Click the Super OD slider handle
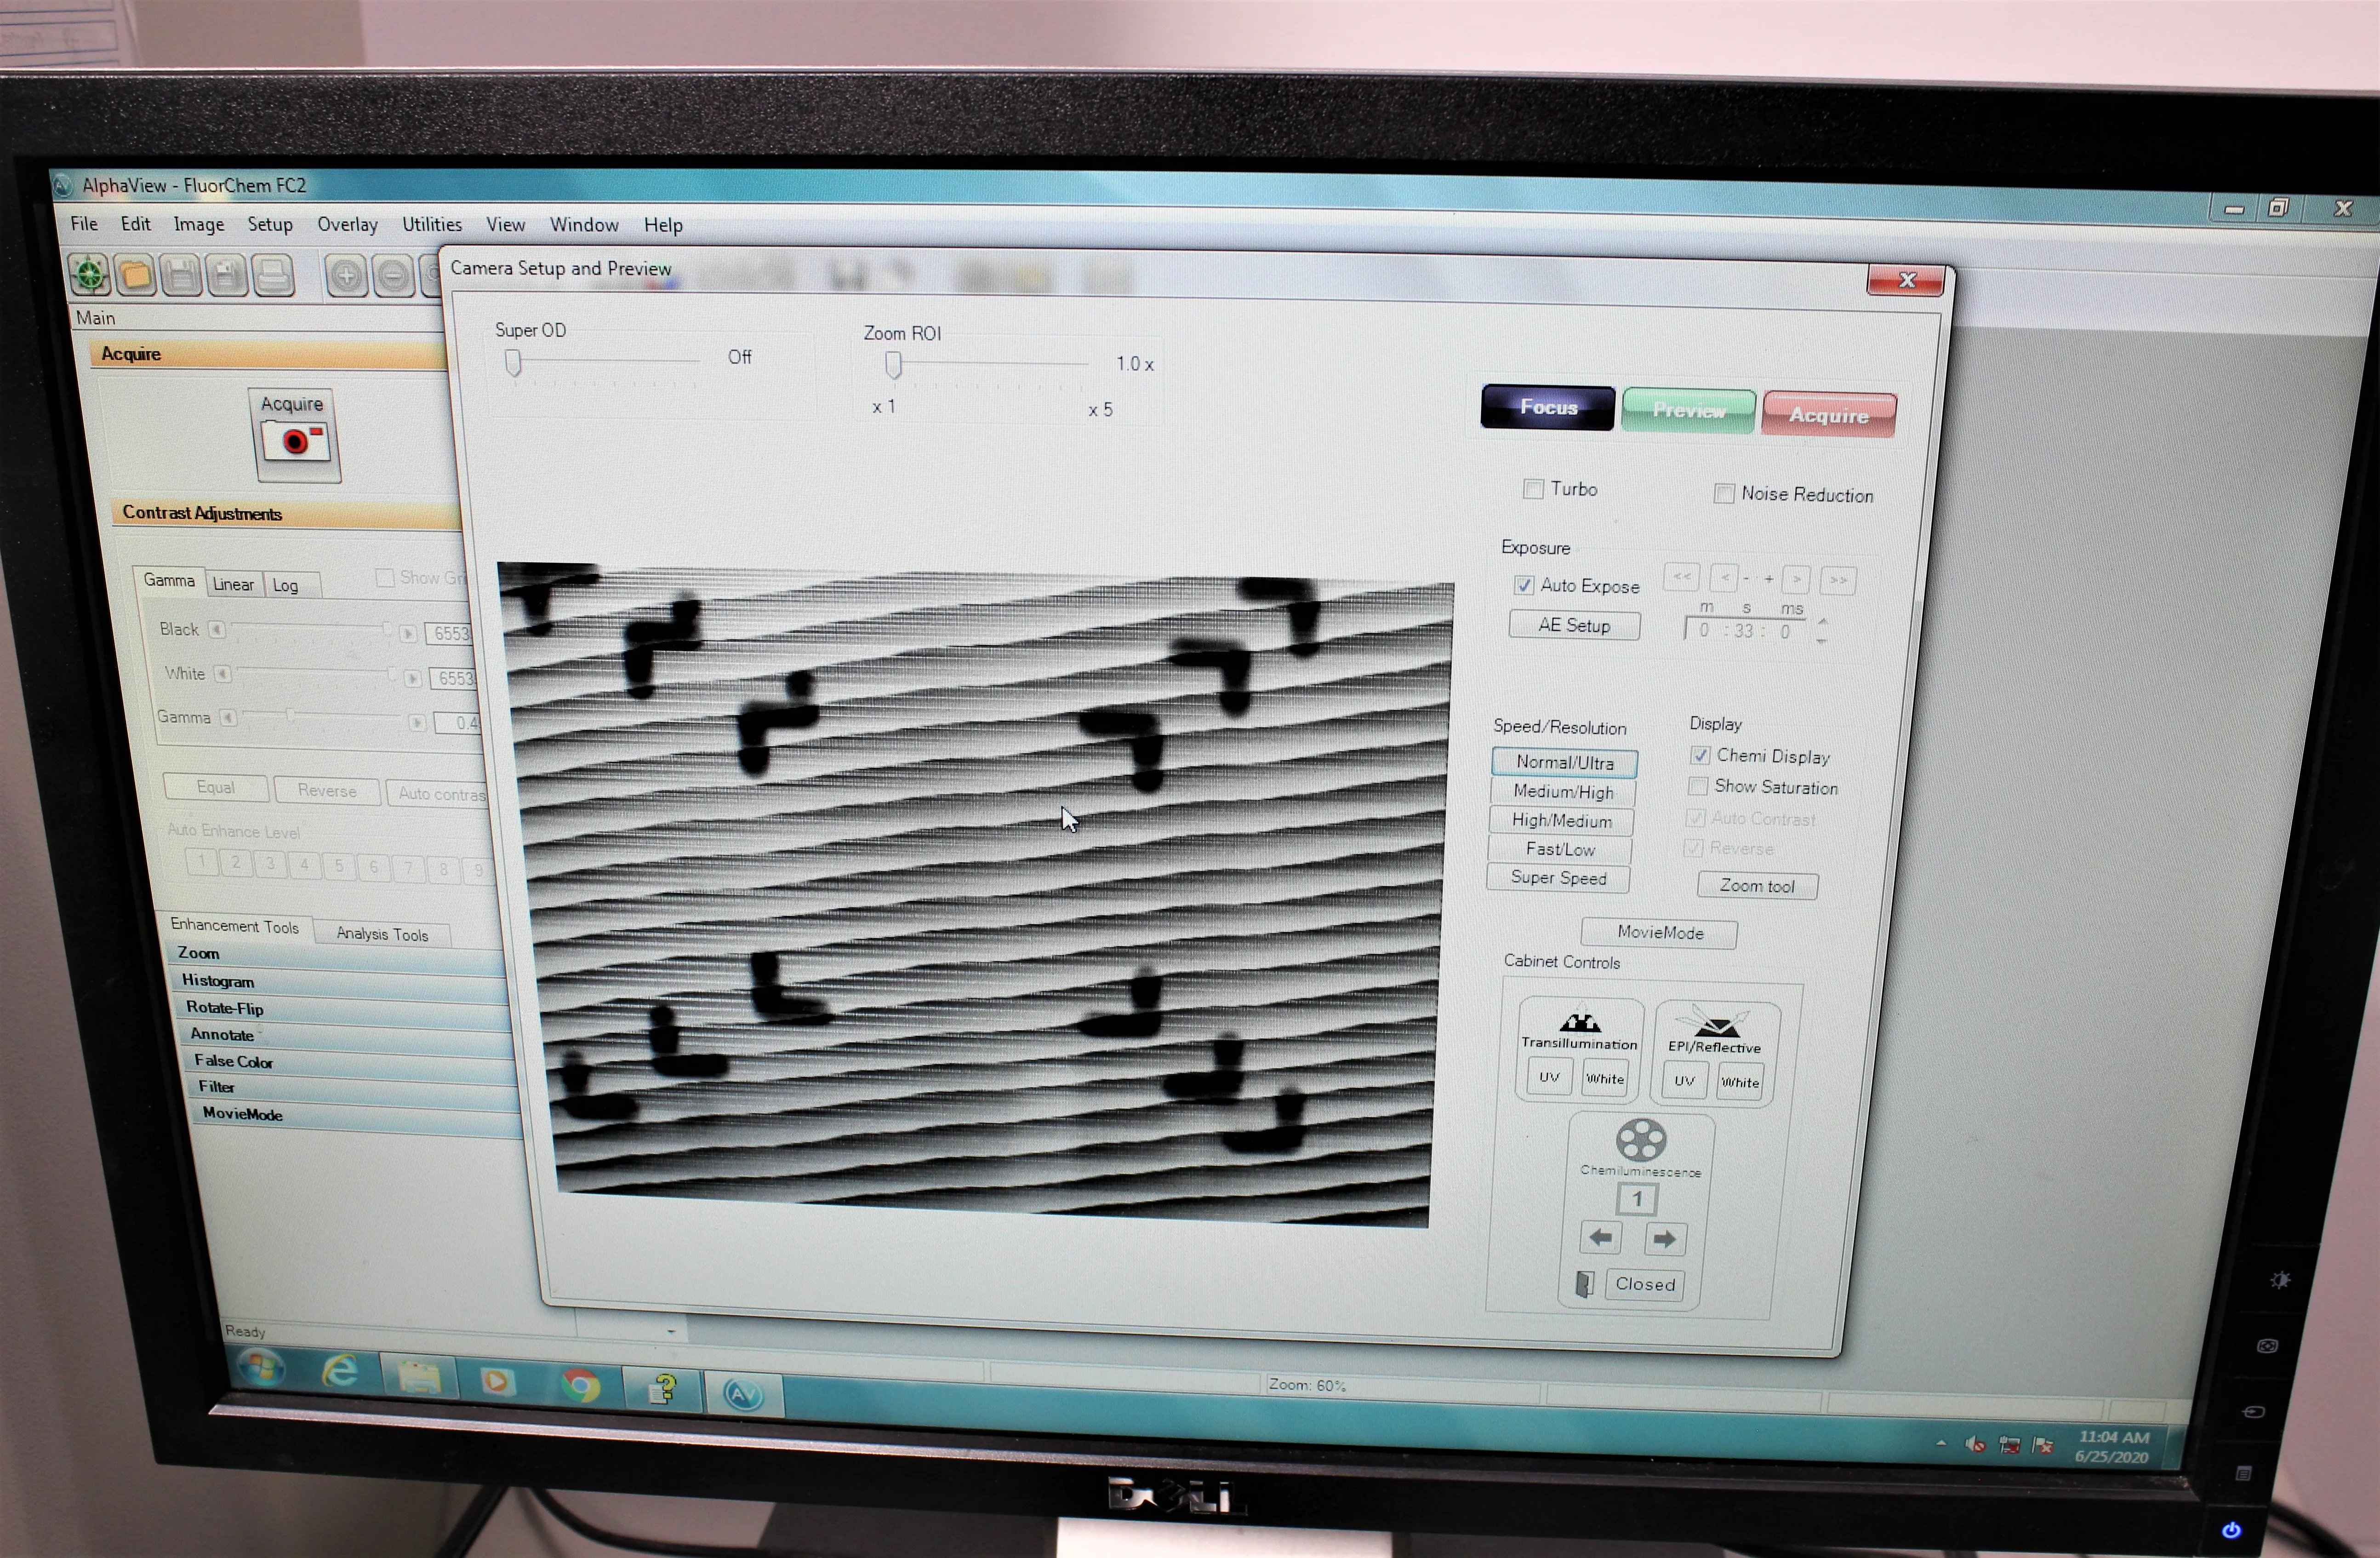 click(x=513, y=363)
